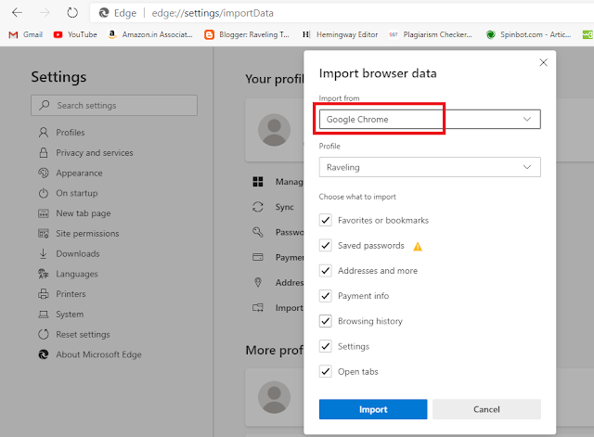
Task: Uncheck Open tabs
Action: click(326, 371)
